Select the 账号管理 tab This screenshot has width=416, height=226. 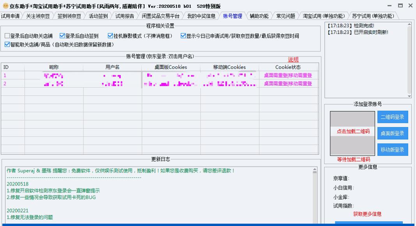click(233, 16)
